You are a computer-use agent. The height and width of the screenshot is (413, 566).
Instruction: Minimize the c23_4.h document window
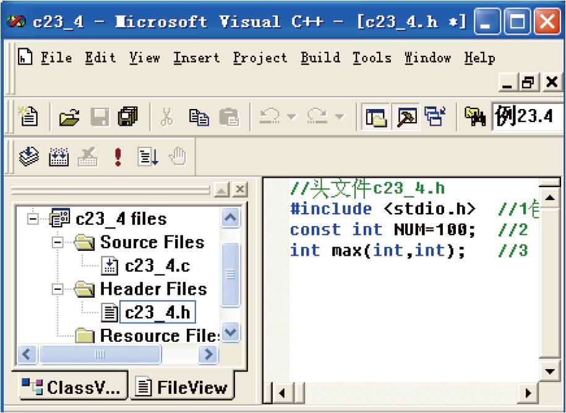click(507, 82)
